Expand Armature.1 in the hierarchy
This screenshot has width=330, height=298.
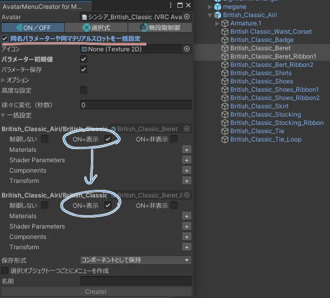click(x=217, y=23)
